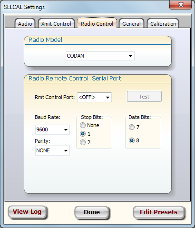Select the General tab

tap(131, 23)
